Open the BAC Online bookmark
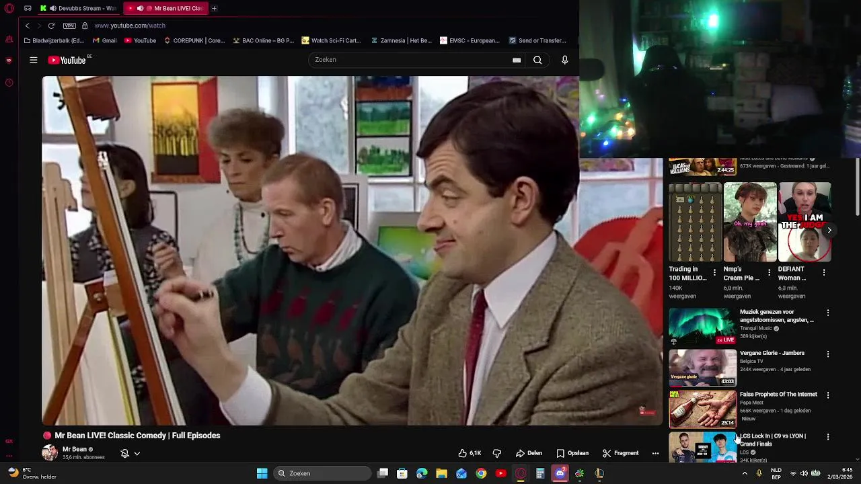 [263, 40]
